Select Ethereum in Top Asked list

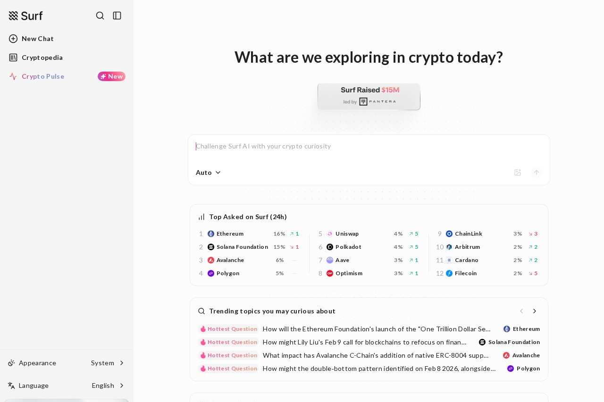click(x=230, y=234)
